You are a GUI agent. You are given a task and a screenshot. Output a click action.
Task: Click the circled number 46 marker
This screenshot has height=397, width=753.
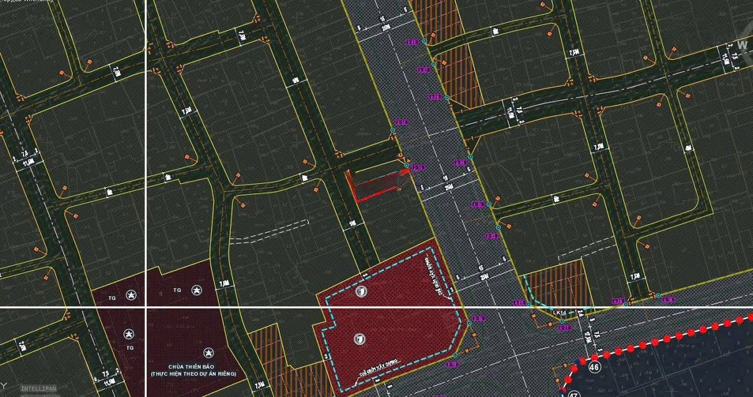(x=594, y=367)
